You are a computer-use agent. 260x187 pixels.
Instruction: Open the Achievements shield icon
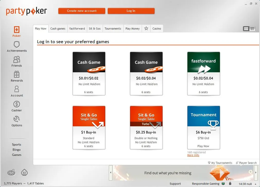(16, 44)
